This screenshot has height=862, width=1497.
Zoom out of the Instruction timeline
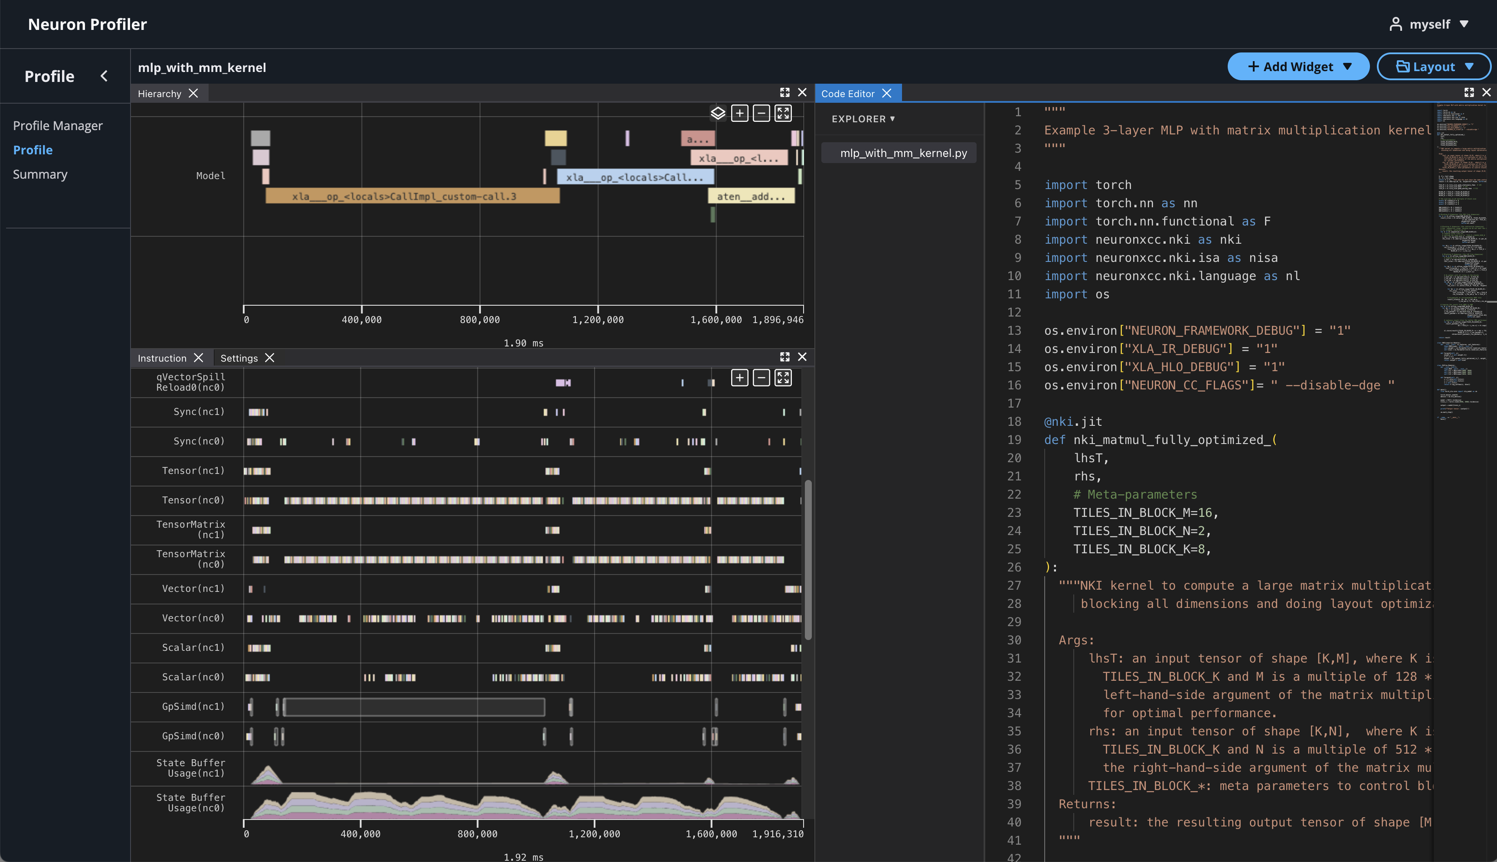click(x=761, y=378)
